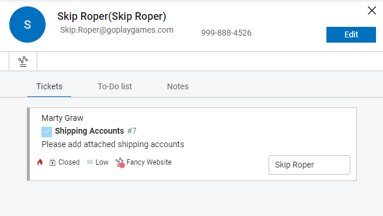Open the Skip Roper assignee dropdown
383x216 pixels.
tap(309, 165)
